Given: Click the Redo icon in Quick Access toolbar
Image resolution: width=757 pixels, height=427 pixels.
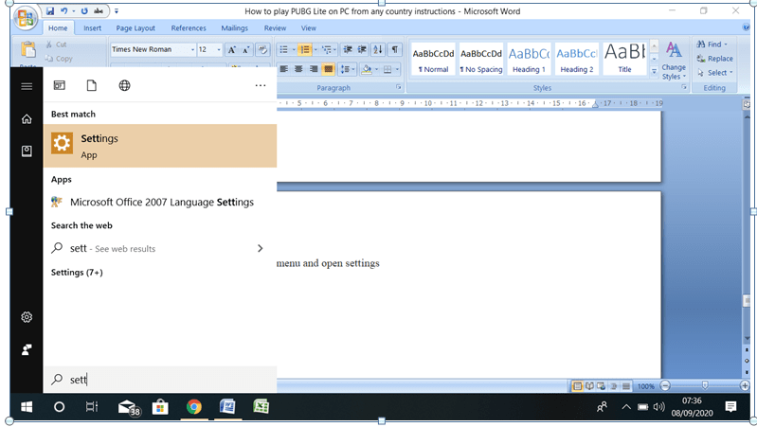Looking at the screenshot, I should pyautogui.click(x=84, y=10).
